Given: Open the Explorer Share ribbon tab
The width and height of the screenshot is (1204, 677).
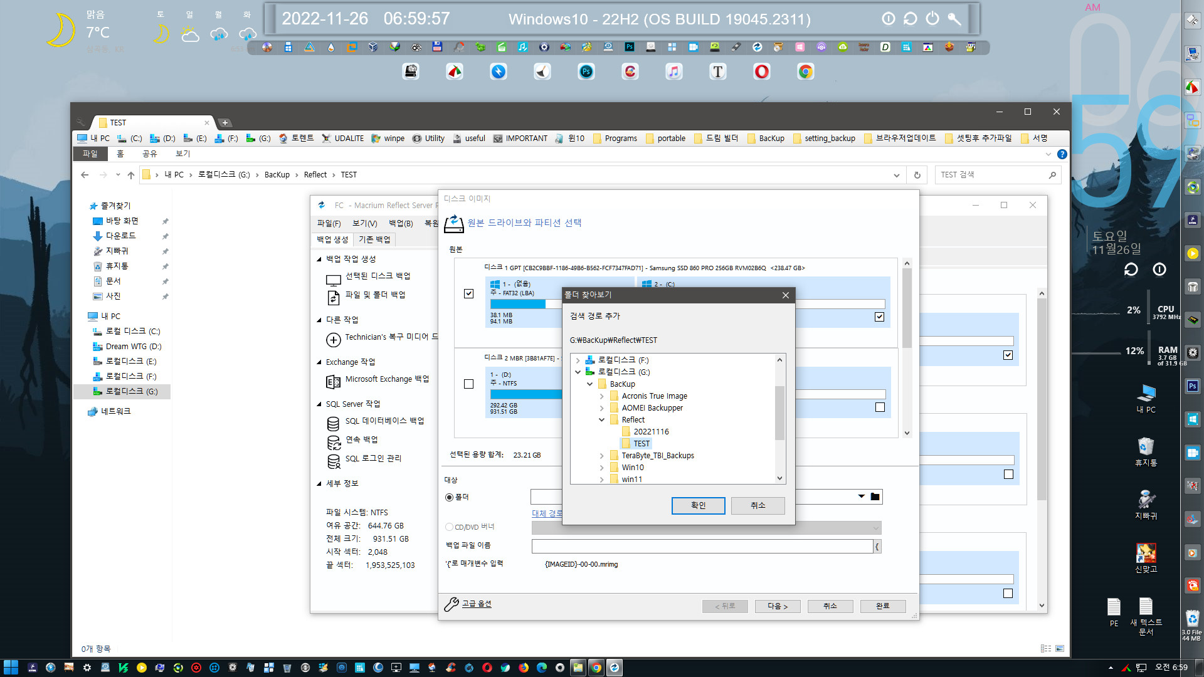Looking at the screenshot, I should point(149,154).
